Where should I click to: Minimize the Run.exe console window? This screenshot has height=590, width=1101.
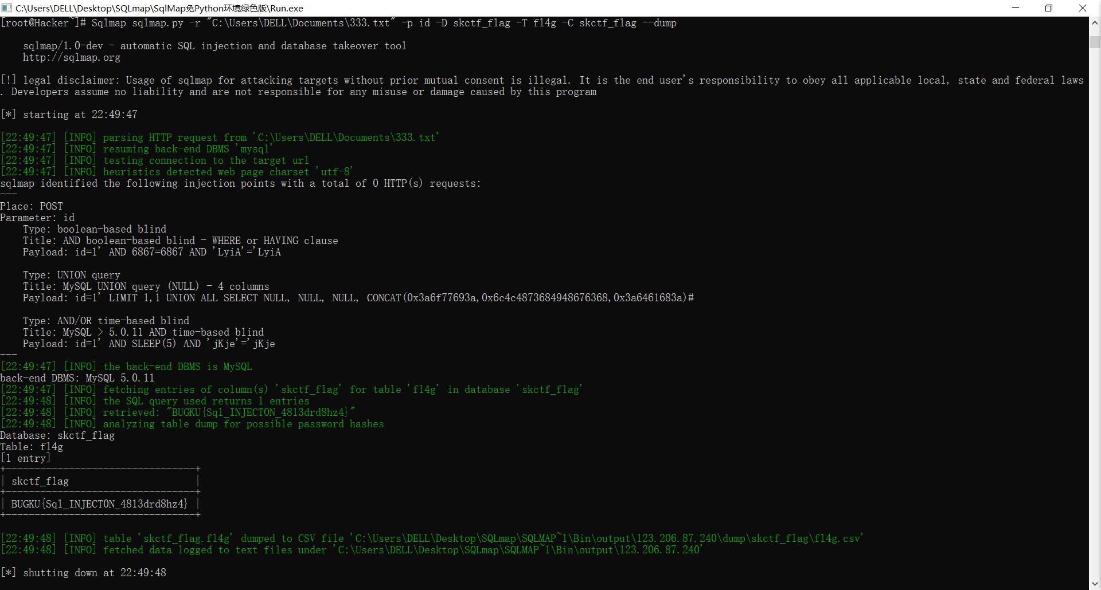[x=1016, y=8]
